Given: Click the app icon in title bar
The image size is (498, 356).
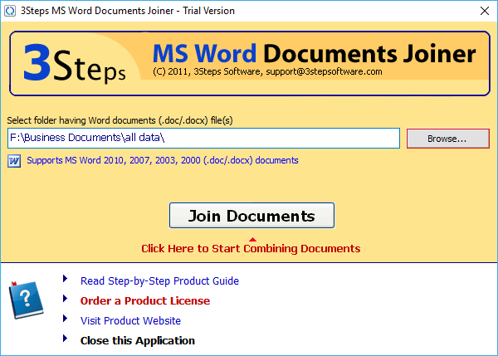Looking at the screenshot, I should pos(10,11).
